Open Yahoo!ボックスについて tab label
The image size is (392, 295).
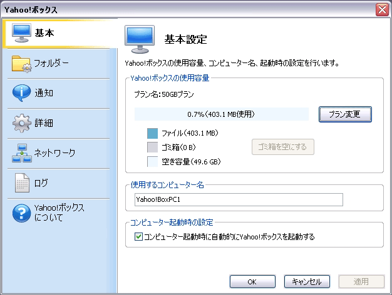point(59,212)
